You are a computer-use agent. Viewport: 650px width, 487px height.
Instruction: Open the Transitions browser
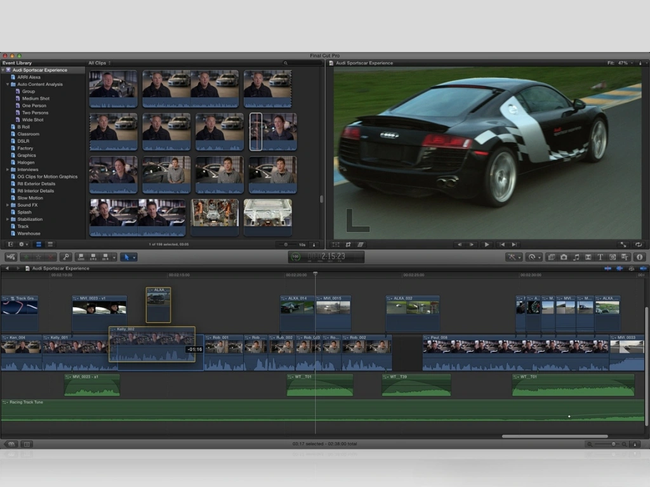point(589,257)
